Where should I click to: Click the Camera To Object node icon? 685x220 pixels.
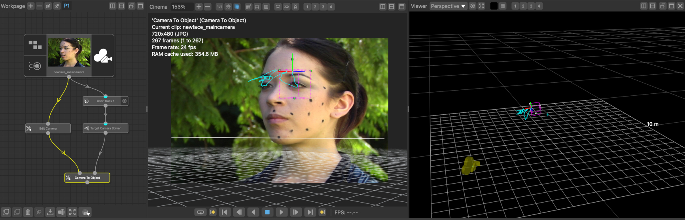tap(68, 178)
